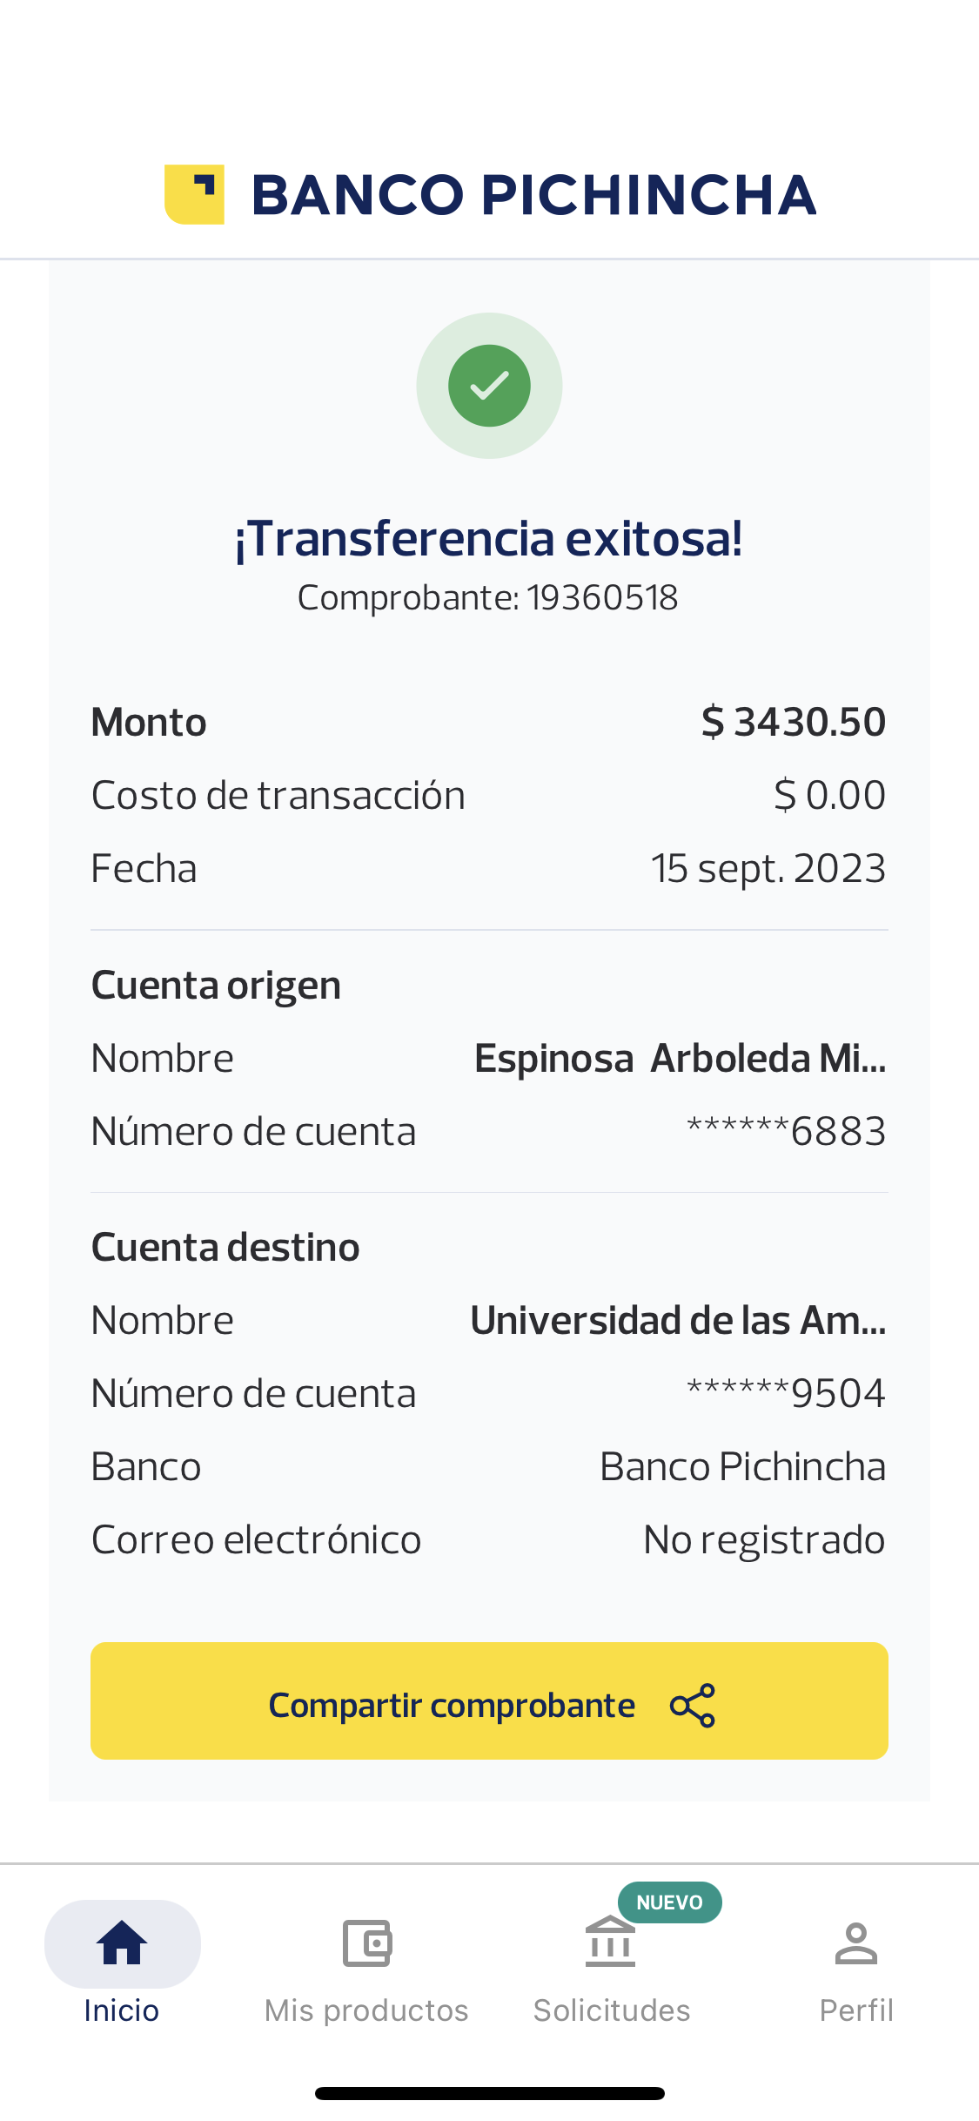Image resolution: width=979 pixels, height=2121 pixels.
Task: Tap the Banco Pichincha yellow logo icon
Action: pyautogui.click(x=194, y=194)
